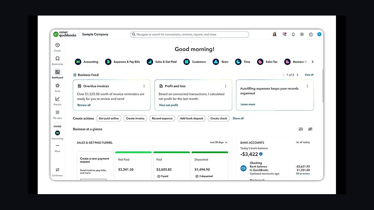Click the Get paid online button
Image resolution: width=374 pixels, height=210 pixels.
(109, 118)
